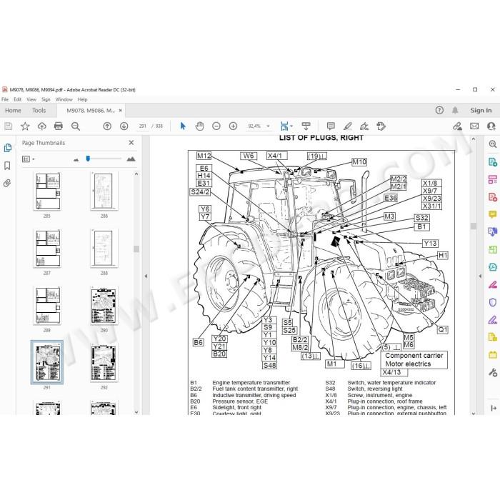Click the thumbnails panel scrollbar handle
This screenshot has height=500, width=500.
pos(136,249)
